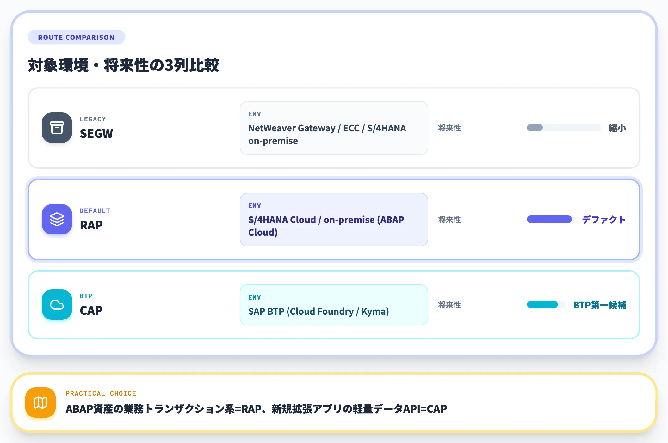The height and width of the screenshot is (443, 668).
Task: Click the orange map icon in Practical Choice
Action: pyautogui.click(x=40, y=403)
